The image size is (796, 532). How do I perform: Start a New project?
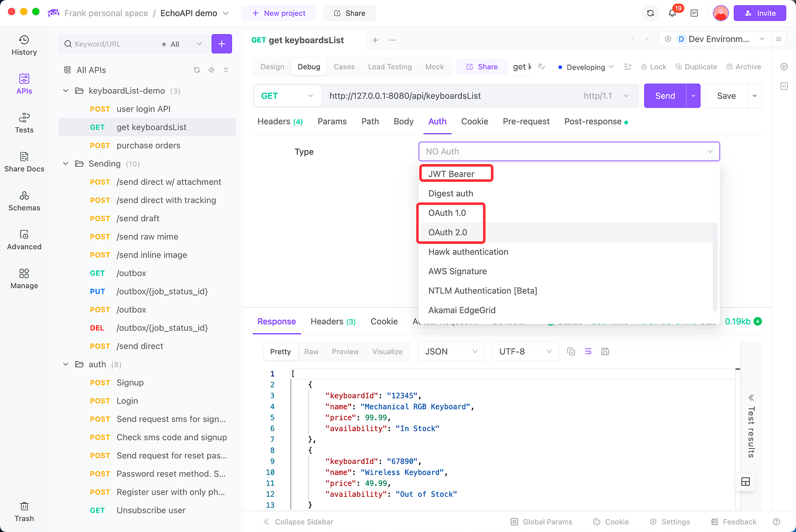[278, 12]
